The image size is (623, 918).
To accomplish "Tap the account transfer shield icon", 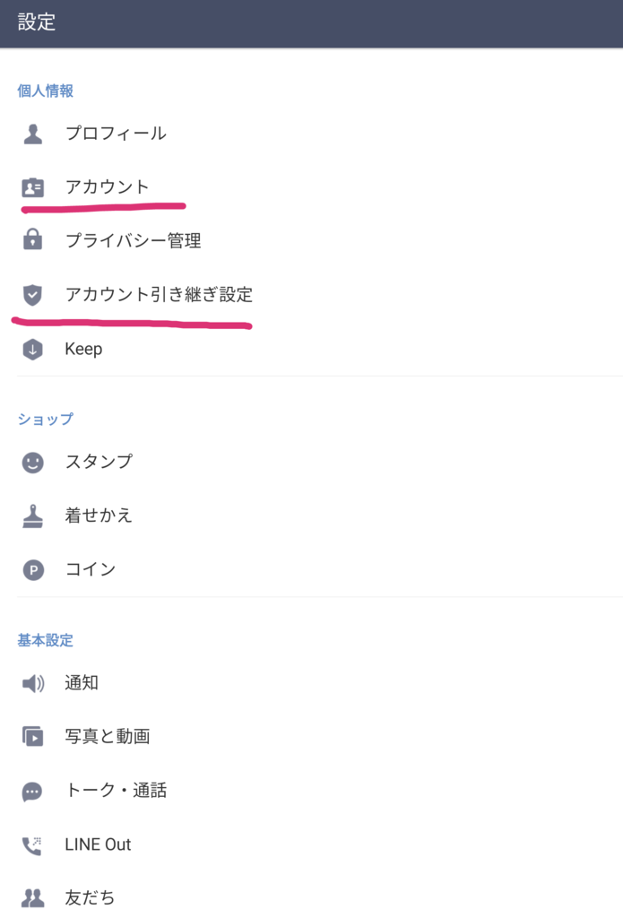I will pos(33,294).
